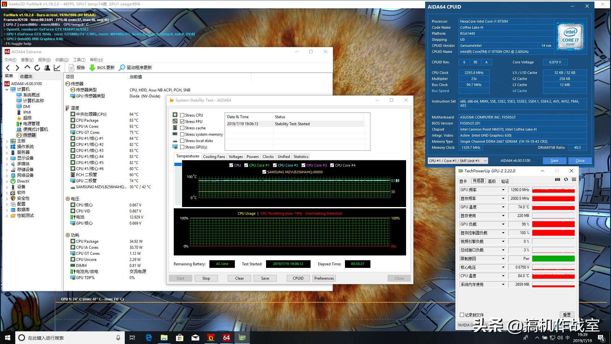Open Task View on taskbar
Image resolution: width=611 pixels, height=344 pixels.
tap(132, 338)
